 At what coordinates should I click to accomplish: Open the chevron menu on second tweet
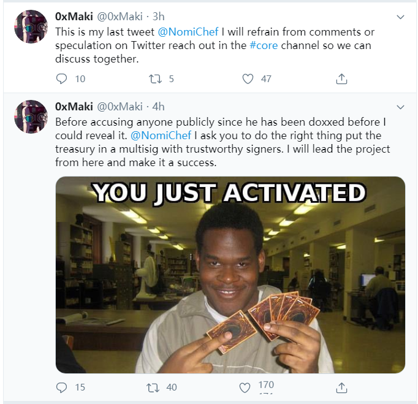401,107
